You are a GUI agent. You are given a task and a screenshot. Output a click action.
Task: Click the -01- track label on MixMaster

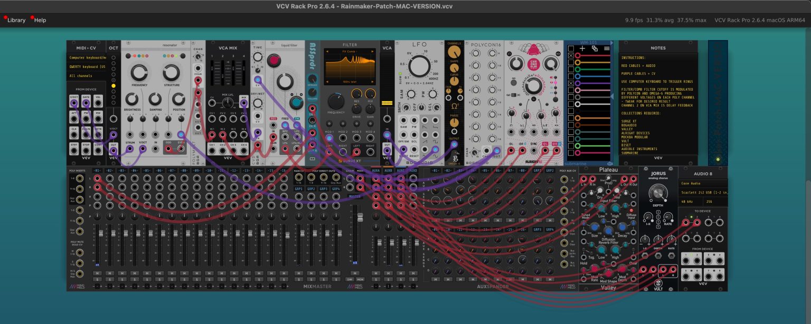click(97, 171)
